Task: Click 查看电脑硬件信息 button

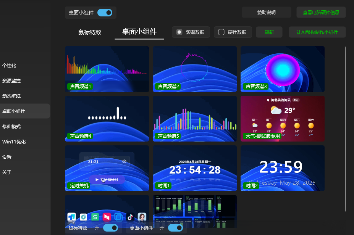Action: [x=321, y=13]
